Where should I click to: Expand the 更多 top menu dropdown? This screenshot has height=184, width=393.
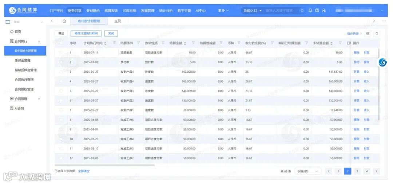[223, 11]
